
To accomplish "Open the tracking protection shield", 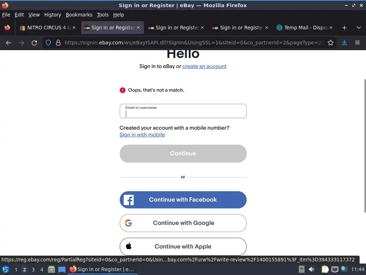I will [48, 43].
